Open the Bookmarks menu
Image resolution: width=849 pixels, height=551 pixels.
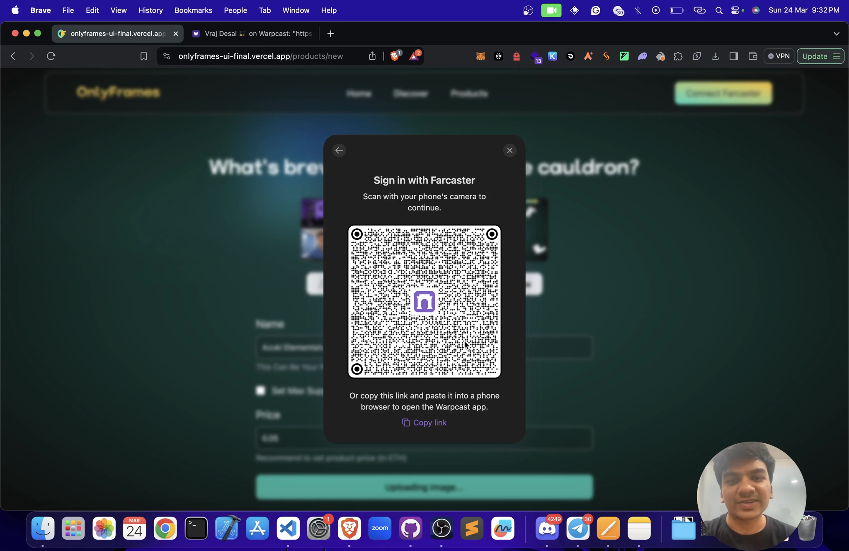click(x=193, y=10)
